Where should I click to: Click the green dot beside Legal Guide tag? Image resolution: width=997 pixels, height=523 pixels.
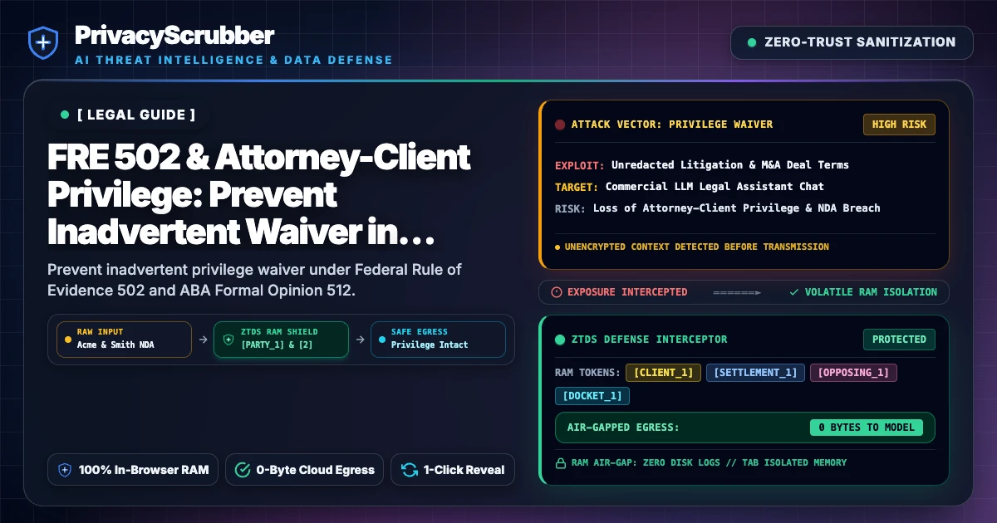tap(65, 115)
